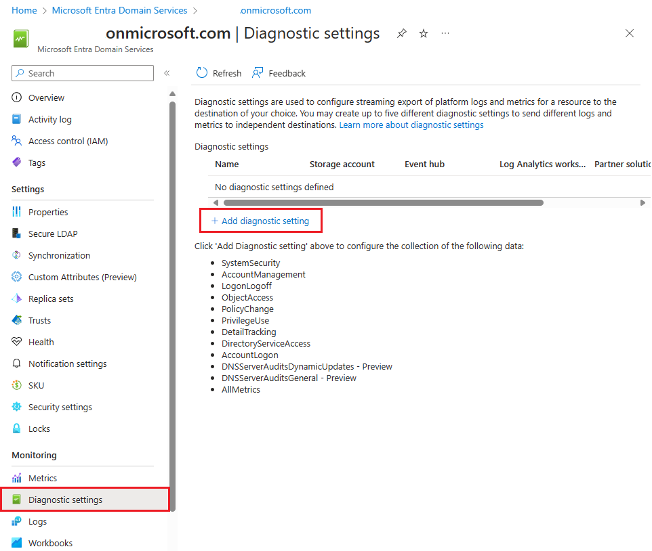
Task: Refresh the diagnostic settings list
Action: tap(218, 72)
